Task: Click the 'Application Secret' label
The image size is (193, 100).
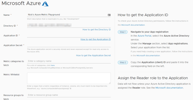Action: click(x=13, y=45)
